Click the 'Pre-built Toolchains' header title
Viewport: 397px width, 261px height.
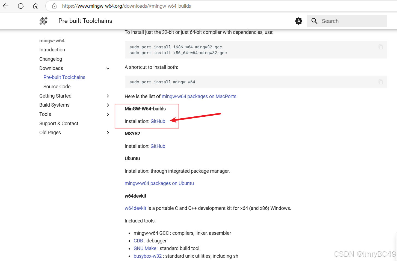tap(85, 21)
